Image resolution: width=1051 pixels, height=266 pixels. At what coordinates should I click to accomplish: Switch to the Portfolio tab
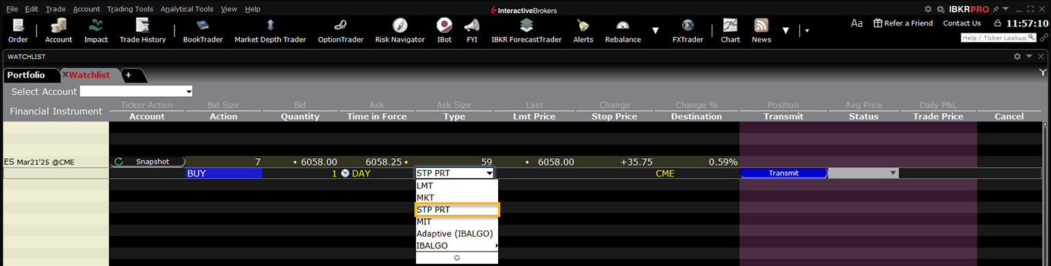coord(26,75)
